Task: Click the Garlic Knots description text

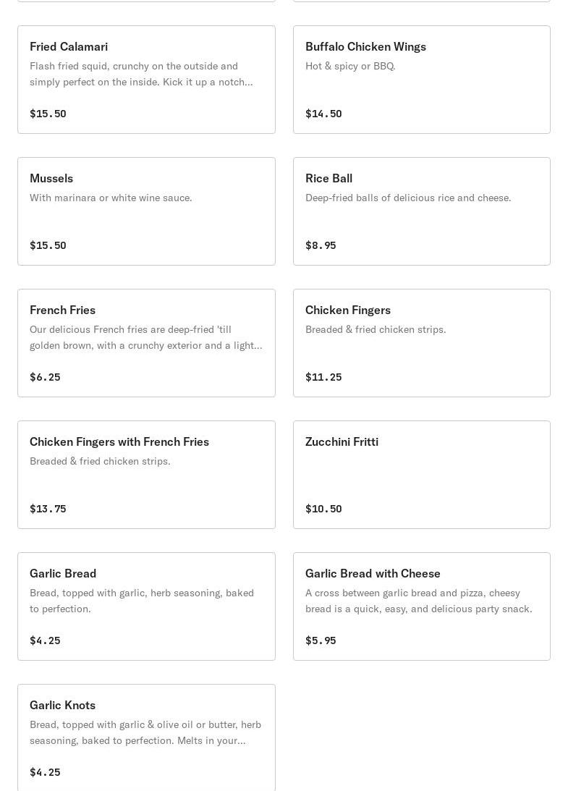Action: click(145, 732)
